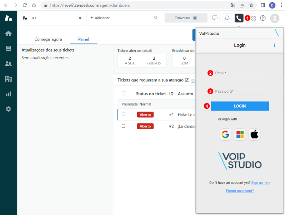
Task: Tick the checkbox for ticket #1
Action: [124, 114]
